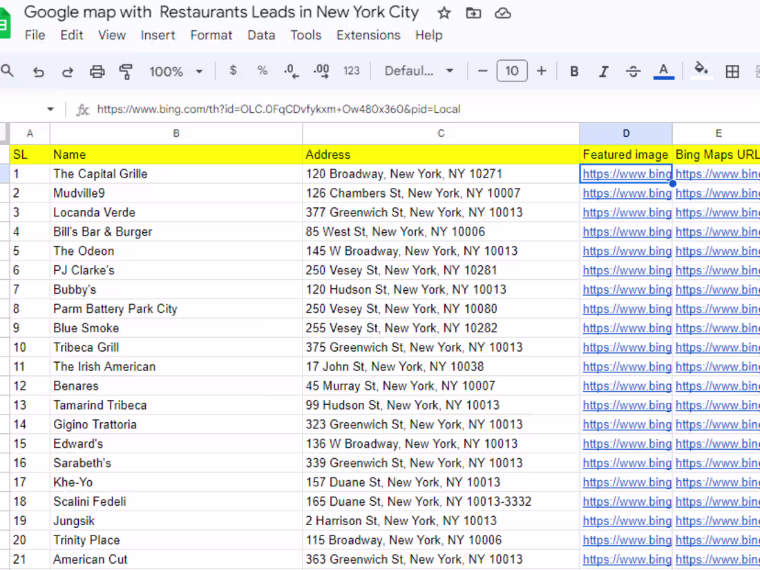Select column B header
The height and width of the screenshot is (570, 760).
click(176, 133)
